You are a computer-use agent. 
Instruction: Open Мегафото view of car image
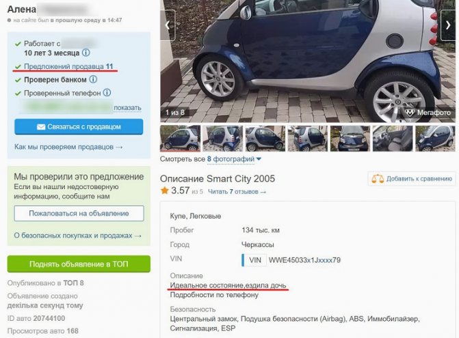pos(428,113)
